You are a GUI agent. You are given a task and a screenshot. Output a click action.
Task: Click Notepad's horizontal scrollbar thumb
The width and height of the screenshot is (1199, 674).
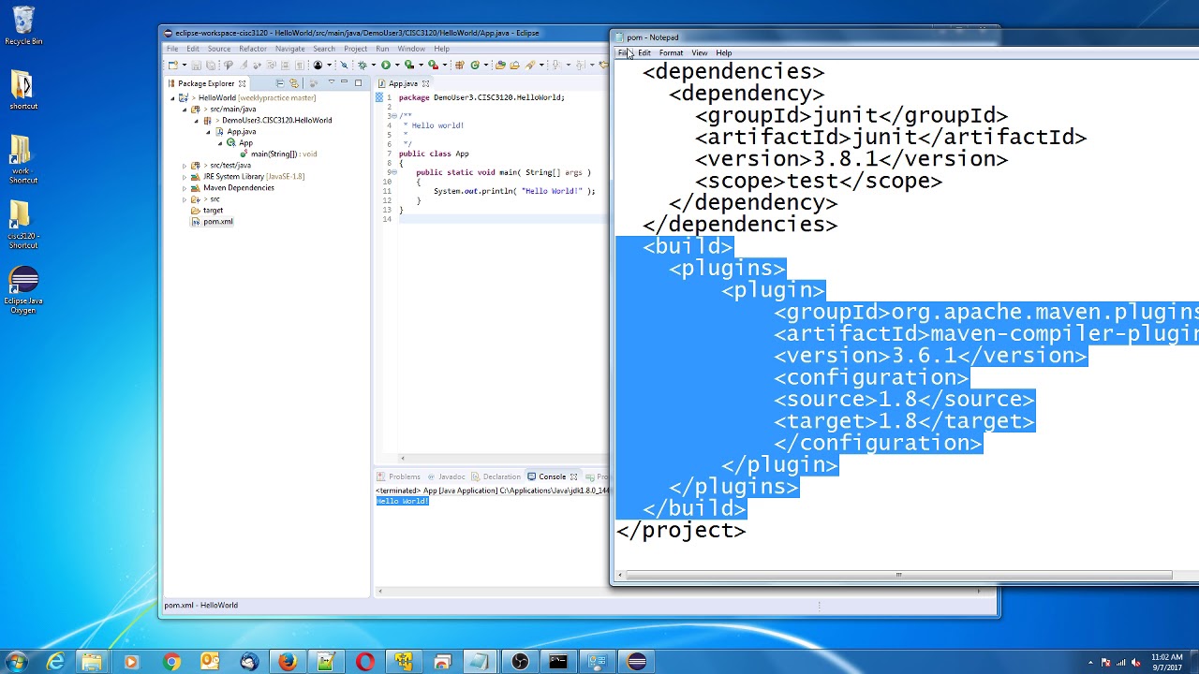click(898, 575)
